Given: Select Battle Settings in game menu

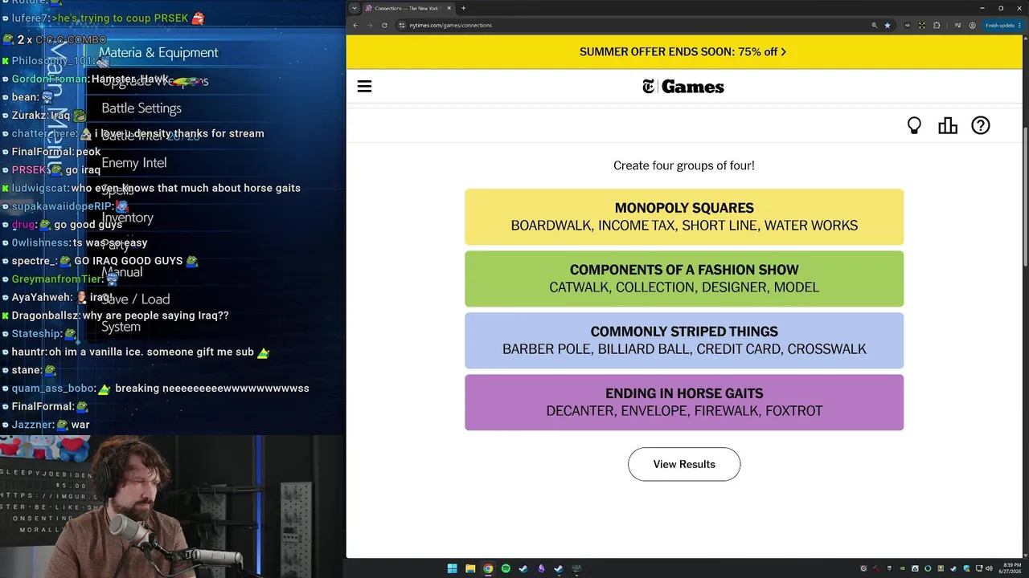Looking at the screenshot, I should 141,108.
